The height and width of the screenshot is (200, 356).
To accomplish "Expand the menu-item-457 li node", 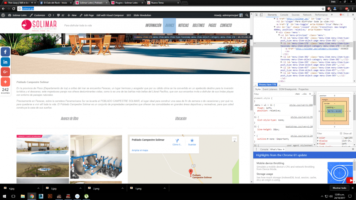I will [x=282, y=68].
